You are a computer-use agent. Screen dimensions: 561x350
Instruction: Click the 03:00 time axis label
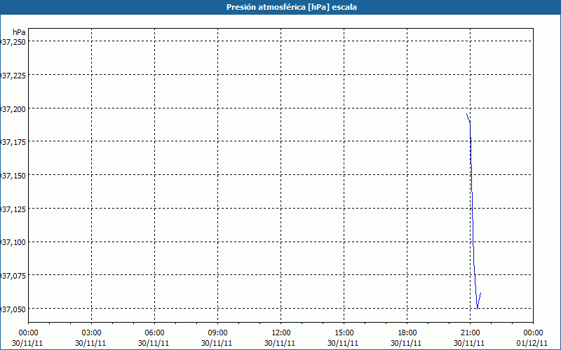pyautogui.click(x=91, y=332)
